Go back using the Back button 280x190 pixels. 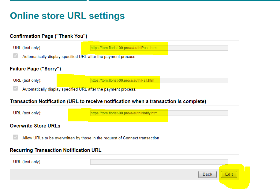pyautogui.click(x=207, y=174)
